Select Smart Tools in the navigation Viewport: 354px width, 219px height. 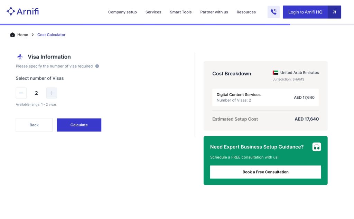click(x=180, y=12)
